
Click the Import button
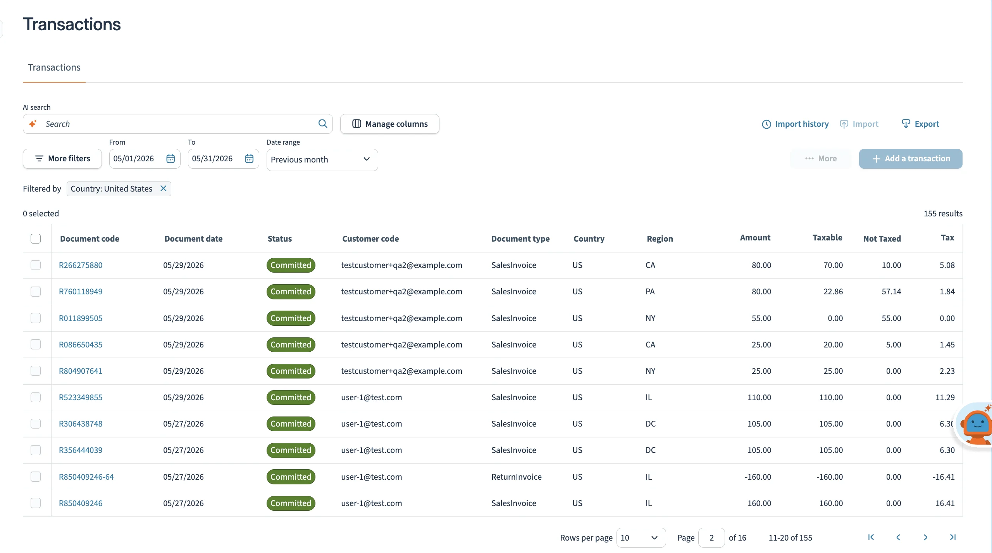(859, 124)
